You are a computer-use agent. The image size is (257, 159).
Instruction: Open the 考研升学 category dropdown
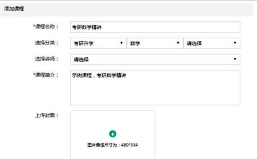[x=98, y=43]
